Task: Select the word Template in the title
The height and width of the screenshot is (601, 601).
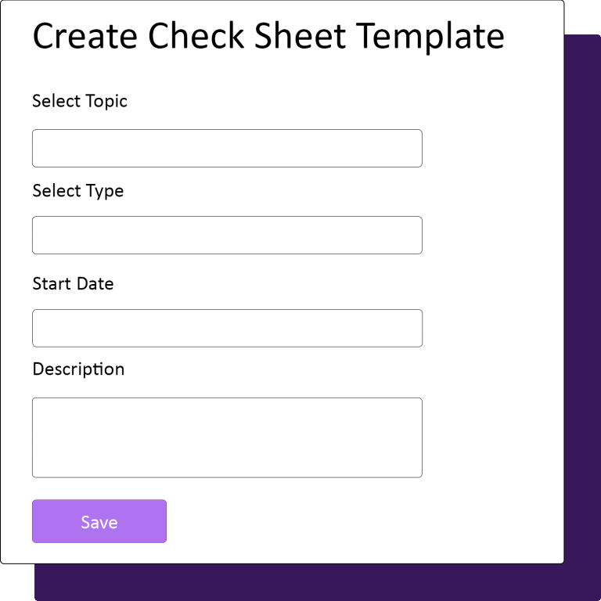Action: 430,37
